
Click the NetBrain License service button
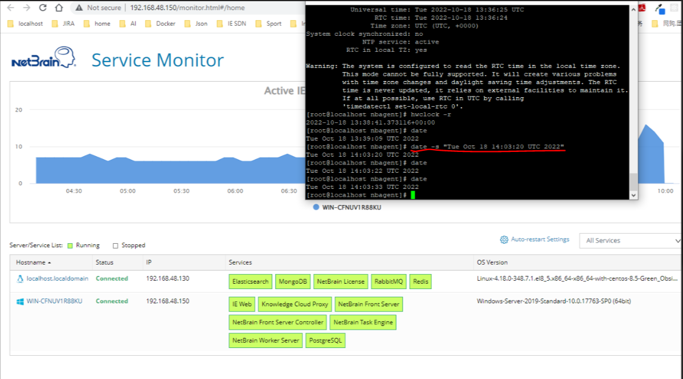pos(341,281)
